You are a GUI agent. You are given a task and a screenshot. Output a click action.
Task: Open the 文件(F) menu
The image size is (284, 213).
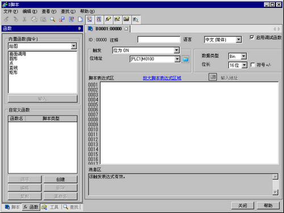[x=11, y=11]
